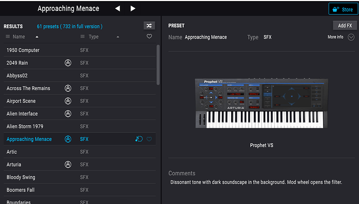Click Arturia badge on Alien Interface row
The image size is (359, 204).
[68, 114]
